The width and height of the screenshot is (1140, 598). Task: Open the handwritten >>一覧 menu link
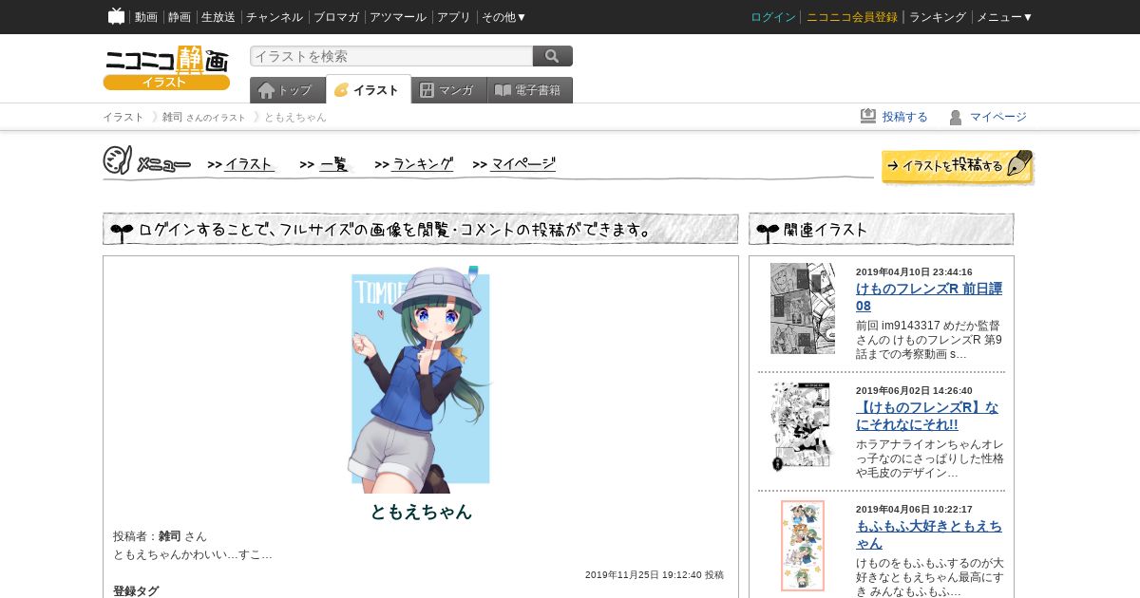coord(325,164)
